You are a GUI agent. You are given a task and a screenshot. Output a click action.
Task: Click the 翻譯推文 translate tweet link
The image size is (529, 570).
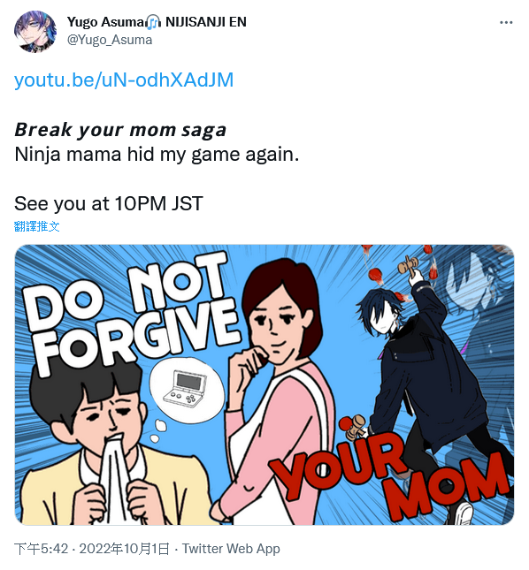point(37,226)
